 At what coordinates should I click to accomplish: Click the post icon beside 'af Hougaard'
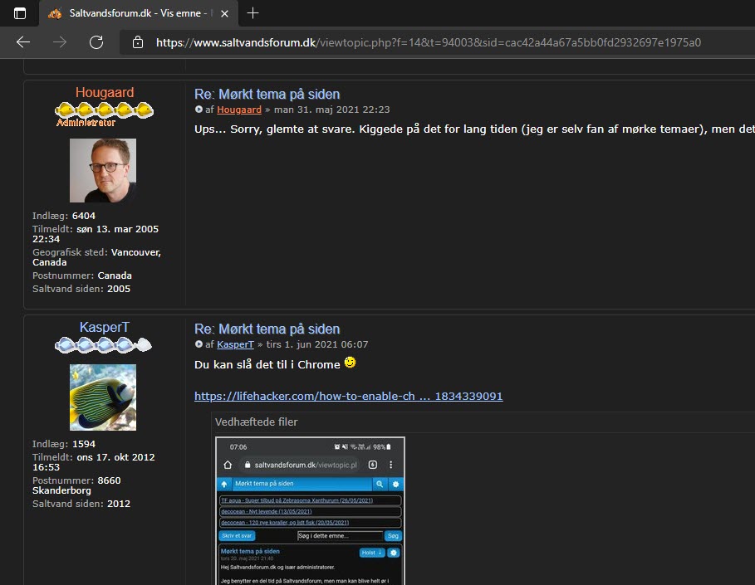point(199,110)
